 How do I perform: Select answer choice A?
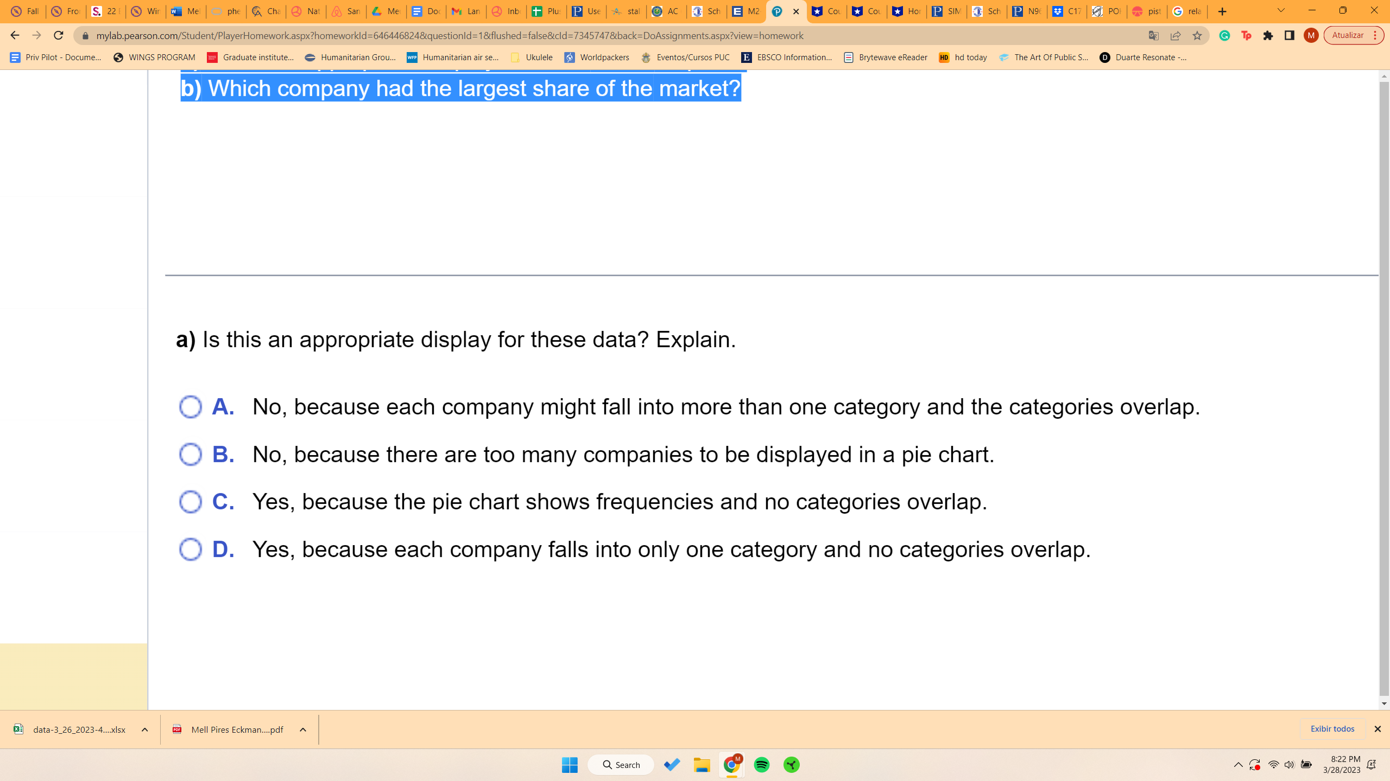coord(191,407)
